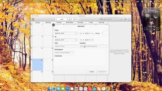Open Google Chrome from the dock
Image resolution: width=162 pixels, height=91 pixels.
click(x=108, y=89)
